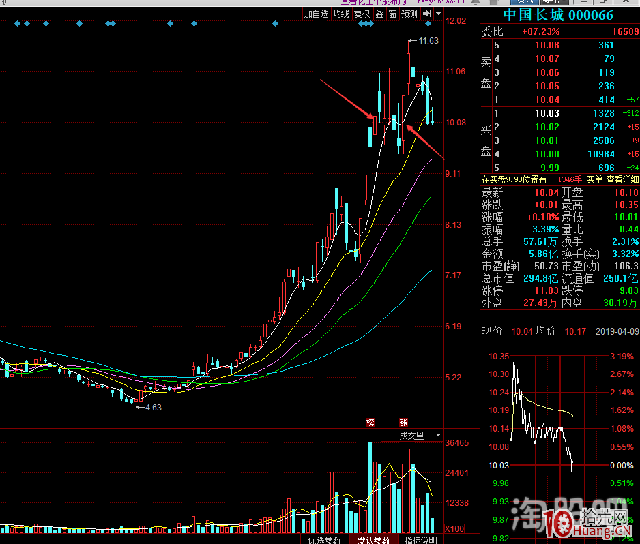
Task: Add stock via 加自选 button
Action: pyautogui.click(x=316, y=14)
